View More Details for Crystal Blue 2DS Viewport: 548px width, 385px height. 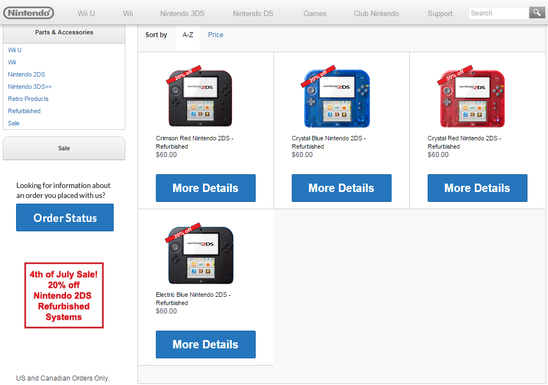(x=341, y=188)
